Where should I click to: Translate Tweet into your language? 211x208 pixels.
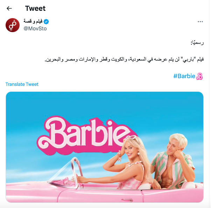point(22,84)
